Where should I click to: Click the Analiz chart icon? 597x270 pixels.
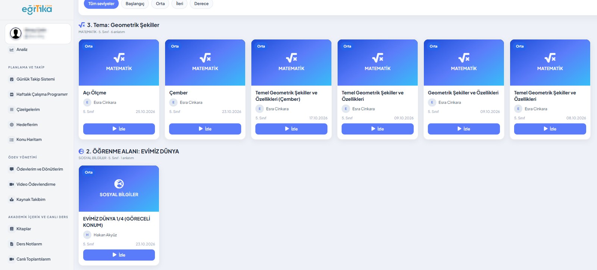[x=12, y=49]
